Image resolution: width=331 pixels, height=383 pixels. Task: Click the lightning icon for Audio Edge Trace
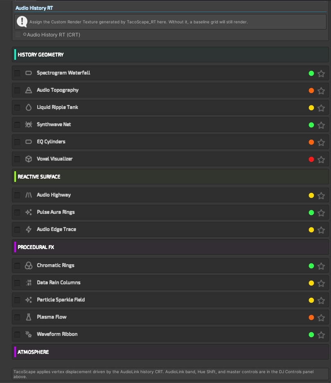pyautogui.click(x=29, y=229)
